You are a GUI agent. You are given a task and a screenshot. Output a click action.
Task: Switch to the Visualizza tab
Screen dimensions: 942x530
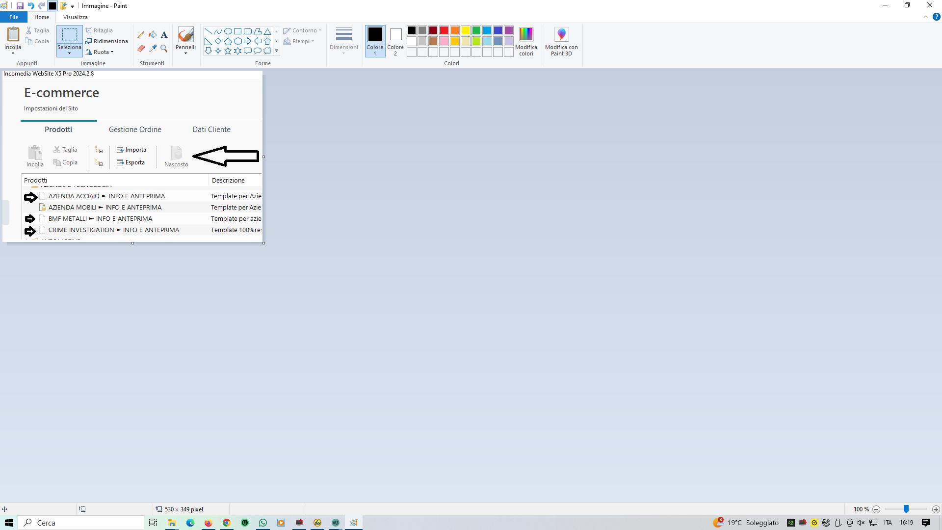click(75, 17)
